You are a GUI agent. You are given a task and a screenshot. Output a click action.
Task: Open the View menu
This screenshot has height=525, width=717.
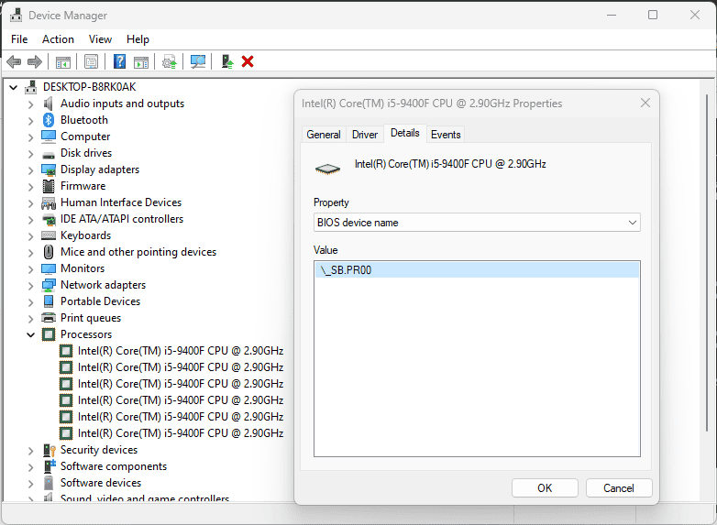tap(100, 39)
